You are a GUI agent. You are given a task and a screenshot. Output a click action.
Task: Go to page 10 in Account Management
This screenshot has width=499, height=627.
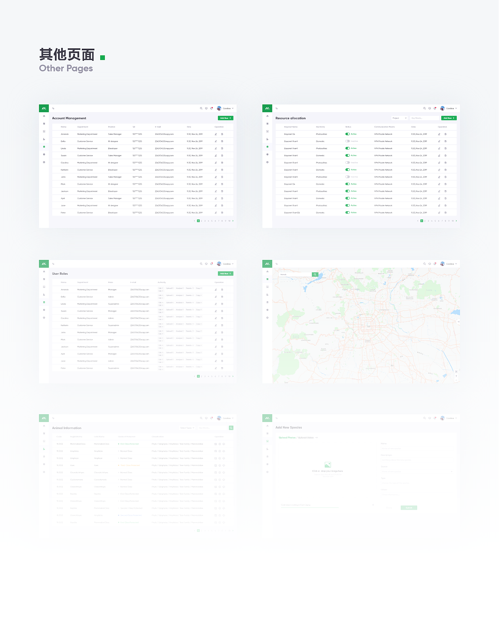pyautogui.click(x=229, y=221)
